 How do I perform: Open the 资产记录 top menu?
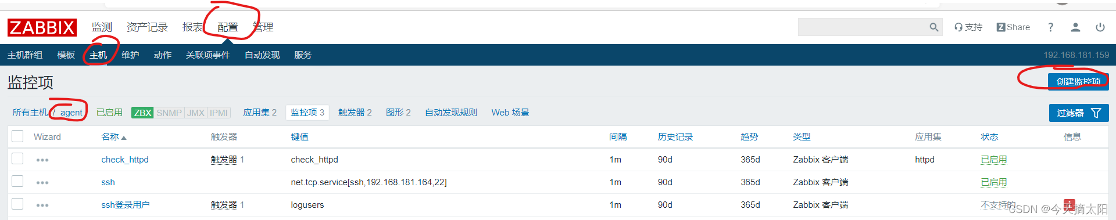[147, 27]
